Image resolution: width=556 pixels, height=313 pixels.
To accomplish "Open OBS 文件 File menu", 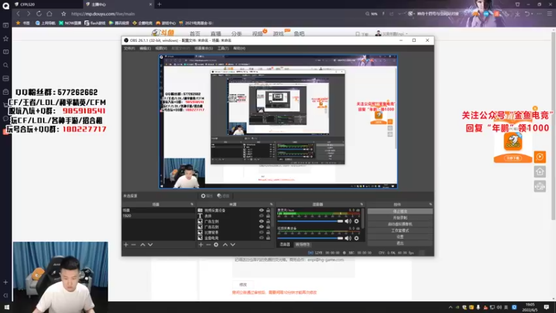I will (x=129, y=48).
